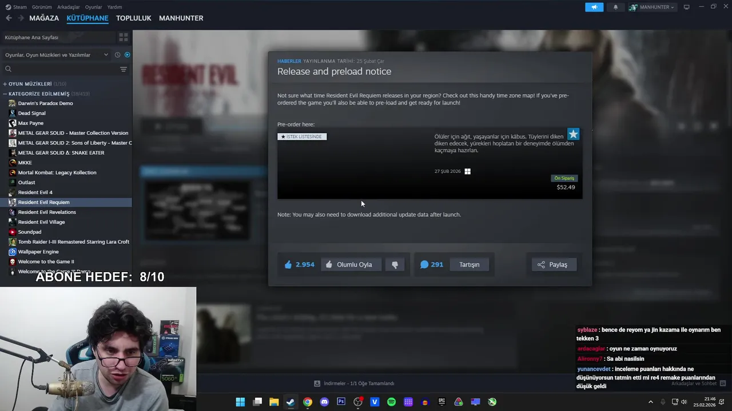The height and width of the screenshot is (411, 732).
Task: Click HABERLER news category link
Action: click(289, 61)
